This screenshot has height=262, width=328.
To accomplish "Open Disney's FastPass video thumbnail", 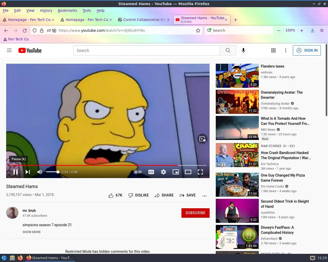I will click(237, 237).
